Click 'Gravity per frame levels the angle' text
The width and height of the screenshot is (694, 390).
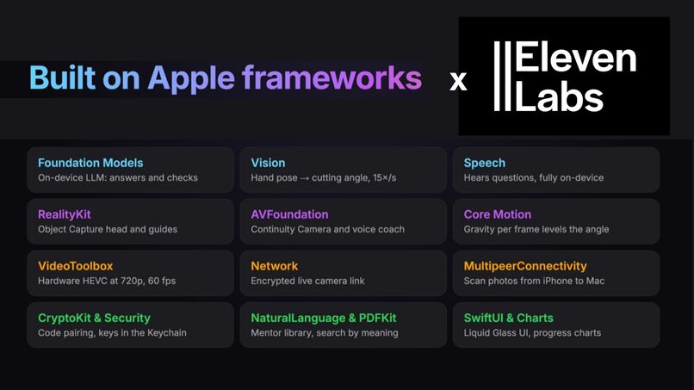536,229
